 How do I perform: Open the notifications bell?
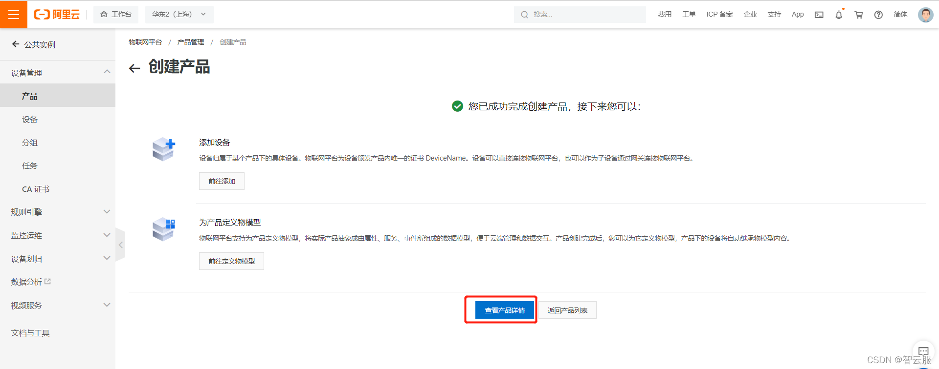click(839, 15)
